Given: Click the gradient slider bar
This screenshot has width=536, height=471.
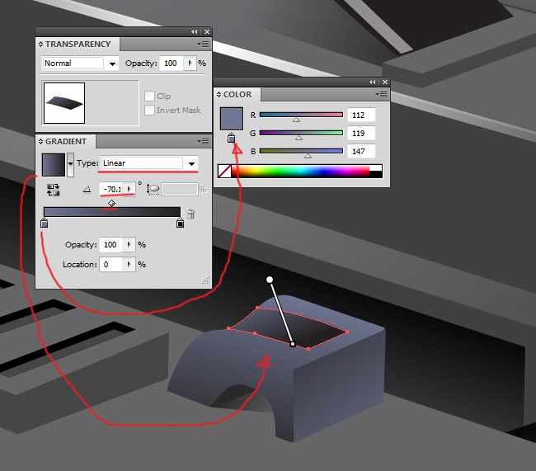Looking at the screenshot, I should pos(112,212).
